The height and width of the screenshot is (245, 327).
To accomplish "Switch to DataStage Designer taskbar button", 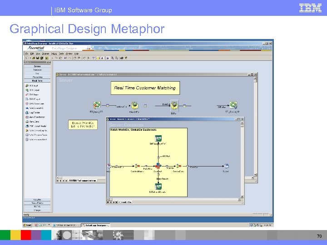I will click(x=96, y=225).
